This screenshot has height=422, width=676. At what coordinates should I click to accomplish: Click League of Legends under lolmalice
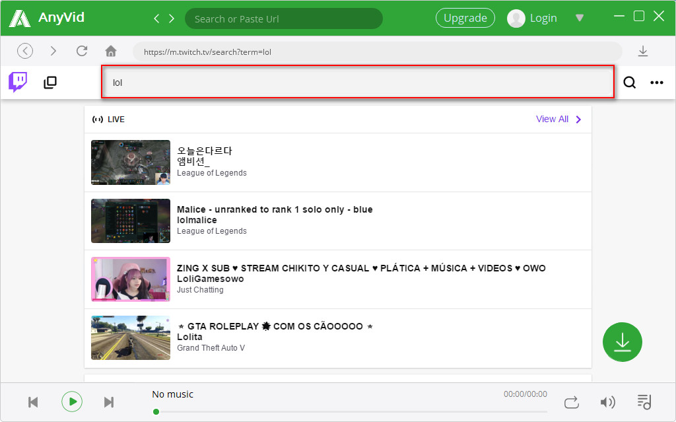click(x=212, y=231)
